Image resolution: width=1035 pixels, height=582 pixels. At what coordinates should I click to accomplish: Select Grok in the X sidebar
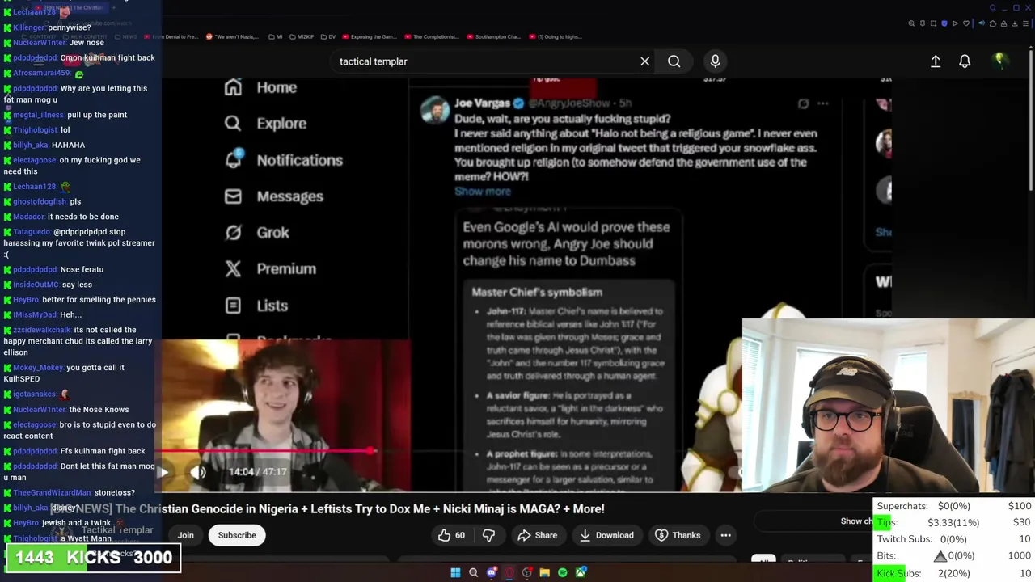point(256,233)
